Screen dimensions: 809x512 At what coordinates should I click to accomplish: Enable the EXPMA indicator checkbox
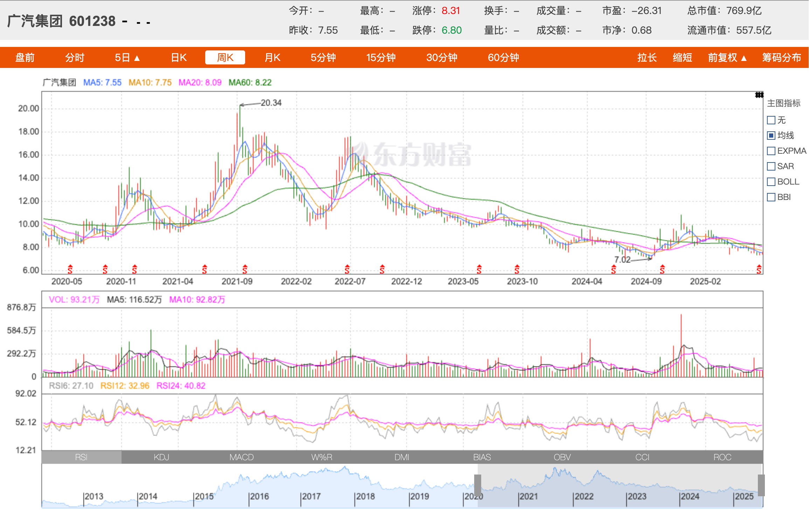(x=771, y=151)
